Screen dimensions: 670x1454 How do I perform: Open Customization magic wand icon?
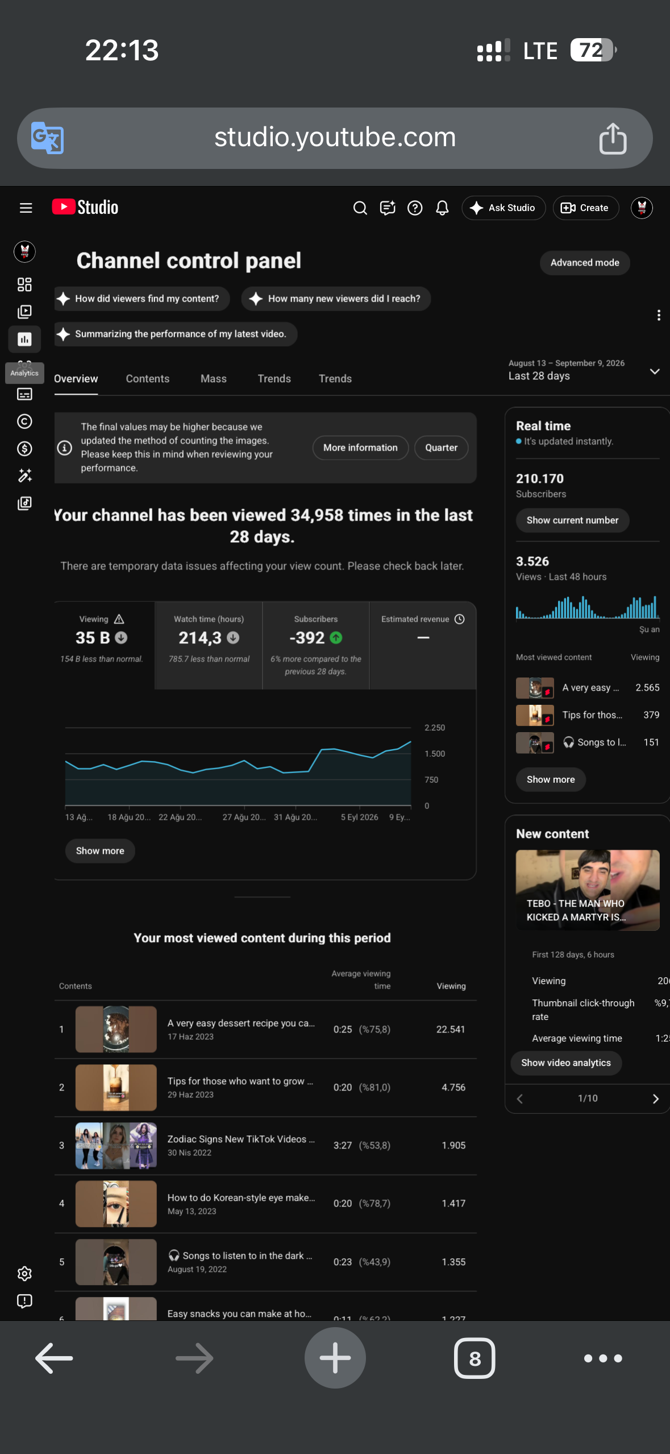[24, 476]
